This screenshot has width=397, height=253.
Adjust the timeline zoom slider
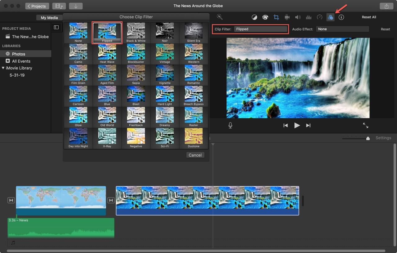click(x=368, y=138)
